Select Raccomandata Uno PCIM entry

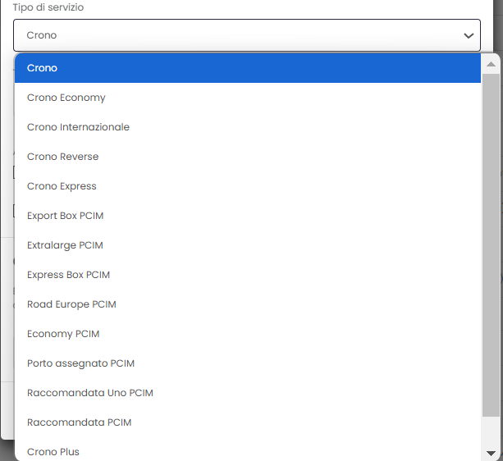pyautogui.click(x=248, y=392)
